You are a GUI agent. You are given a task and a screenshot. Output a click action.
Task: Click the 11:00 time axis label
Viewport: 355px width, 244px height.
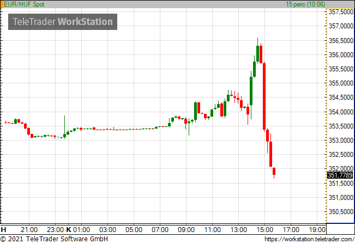tap(212, 230)
